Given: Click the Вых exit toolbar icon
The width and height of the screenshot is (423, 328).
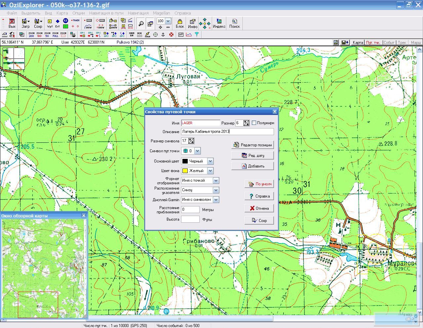Looking at the screenshot, I should click(12, 23).
